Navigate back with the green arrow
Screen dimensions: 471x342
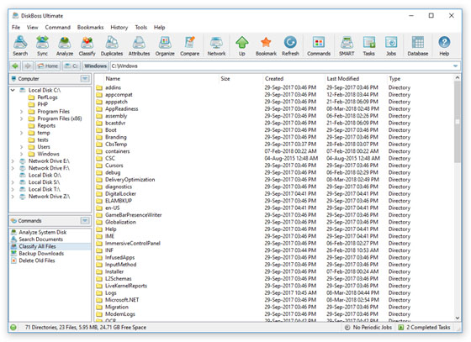15,66
